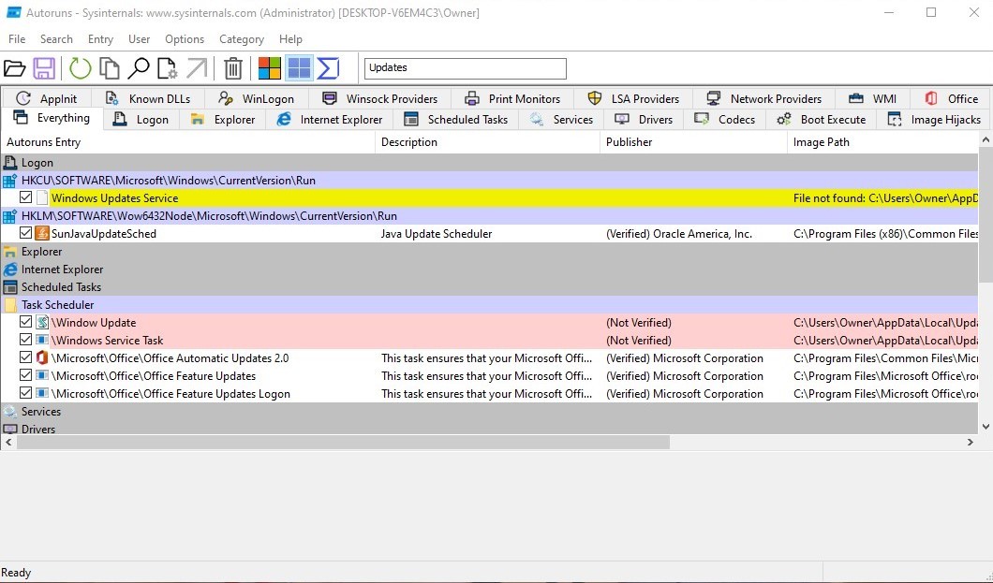Click the VirusTotal sigma icon
993x583 pixels.
pyautogui.click(x=328, y=68)
